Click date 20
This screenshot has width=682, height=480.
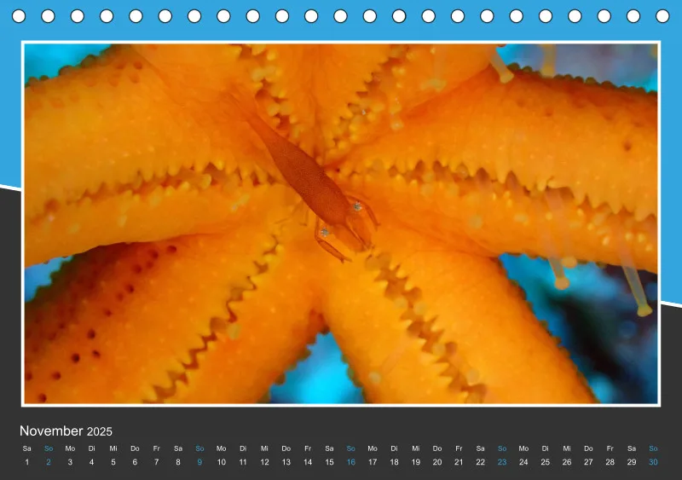coord(437,462)
